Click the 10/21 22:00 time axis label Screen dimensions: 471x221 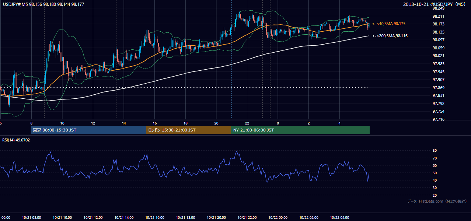point(247,218)
